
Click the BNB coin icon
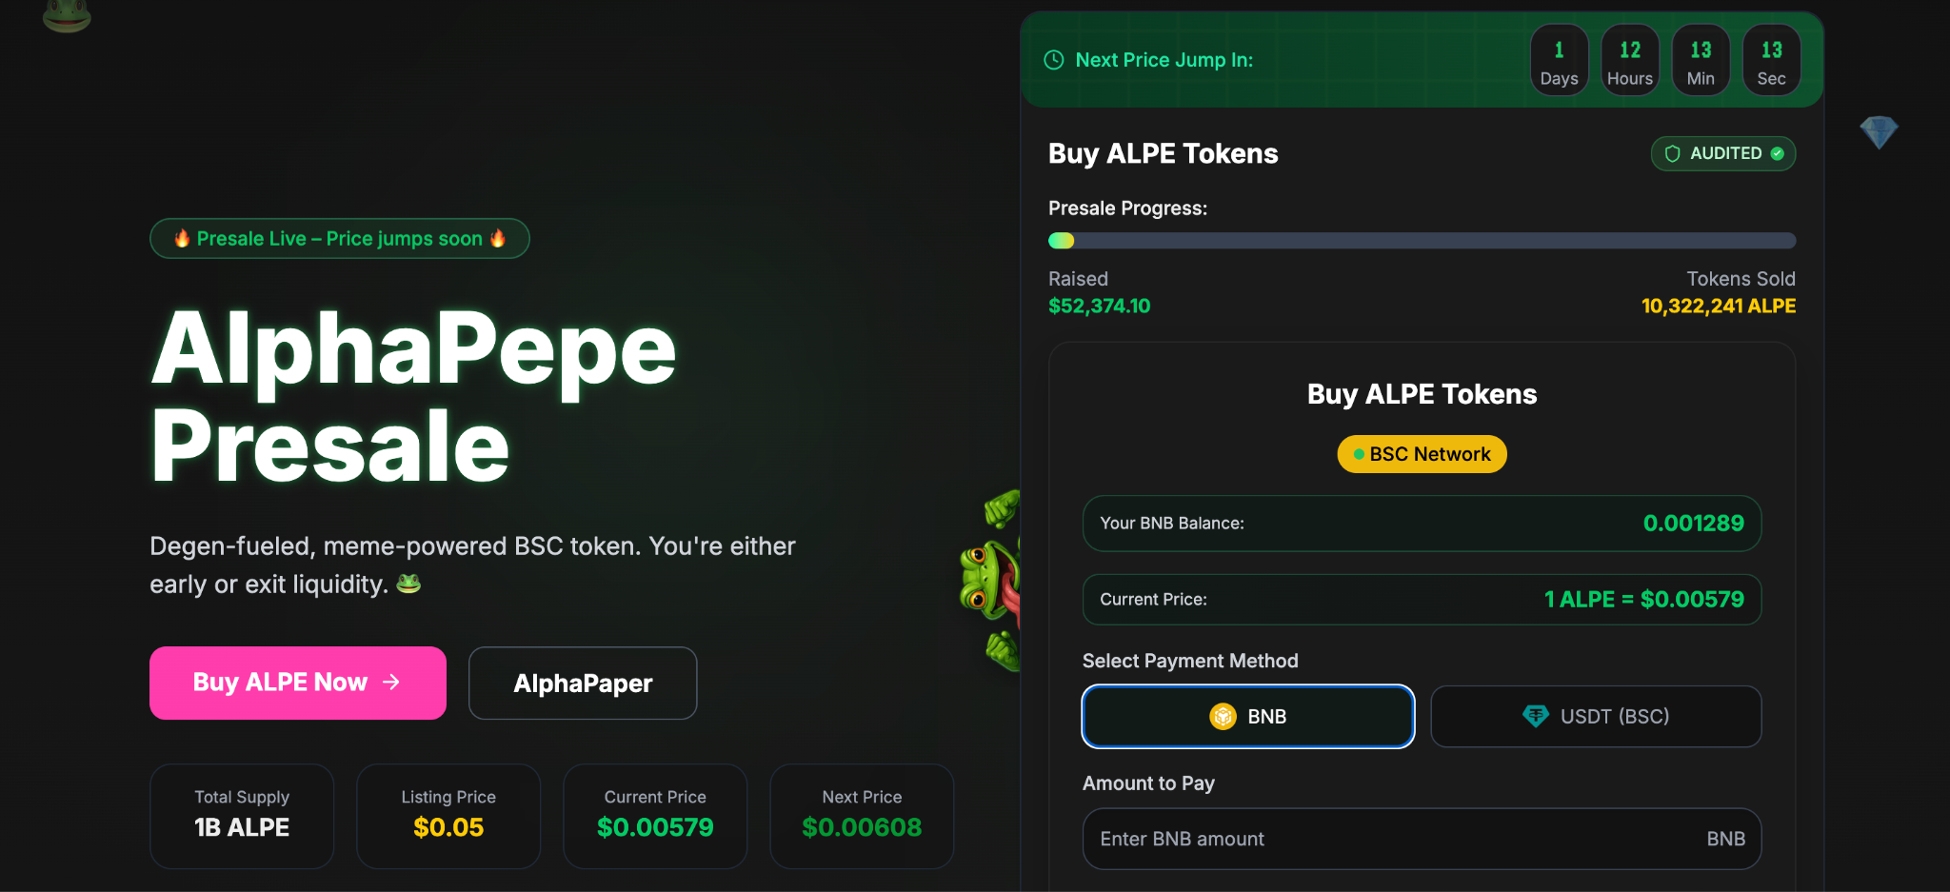tap(1223, 716)
